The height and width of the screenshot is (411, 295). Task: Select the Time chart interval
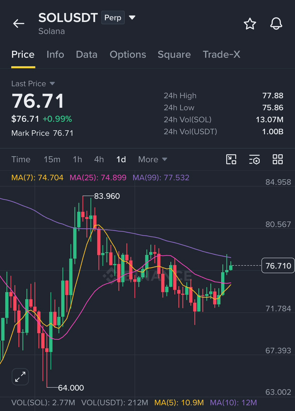(21, 159)
